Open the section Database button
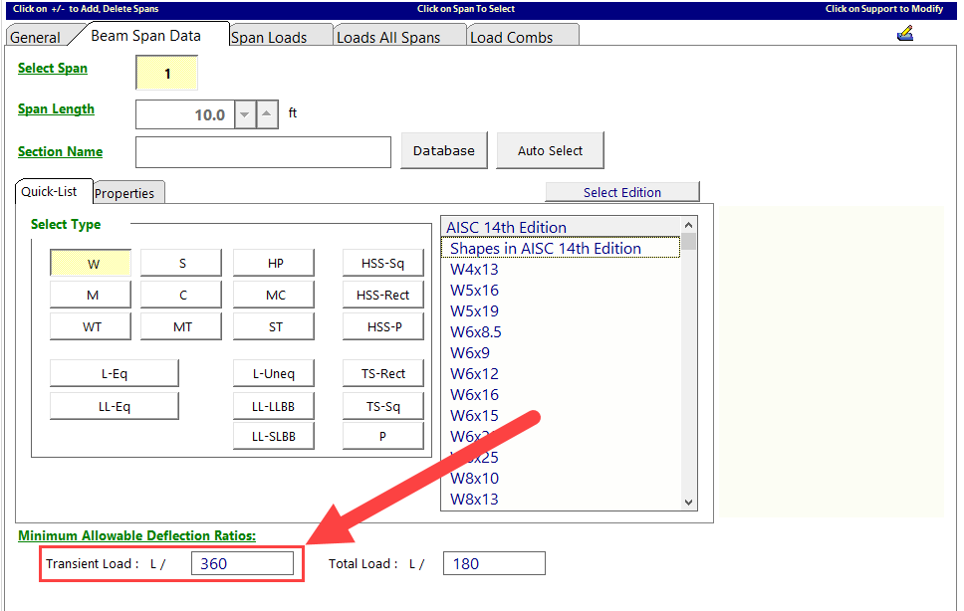This screenshot has height=611, width=964. (444, 150)
